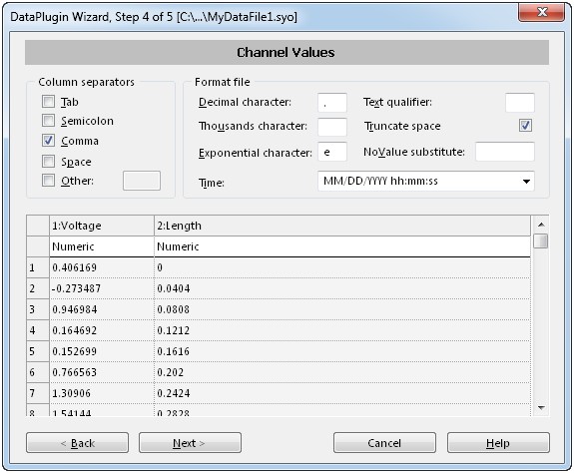Select the cell with value 1.30906
The height and width of the screenshot is (473, 574).
[x=102, y=393]
